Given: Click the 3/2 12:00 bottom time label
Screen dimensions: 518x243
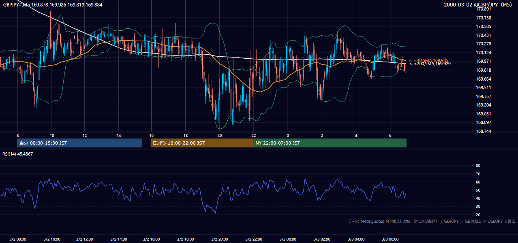Looking at the screenshot, I should pos(84,239).
